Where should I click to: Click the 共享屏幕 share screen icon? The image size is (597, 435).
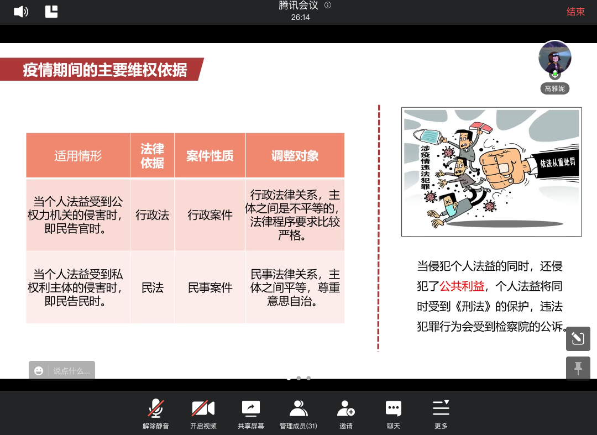click(250, 410)
